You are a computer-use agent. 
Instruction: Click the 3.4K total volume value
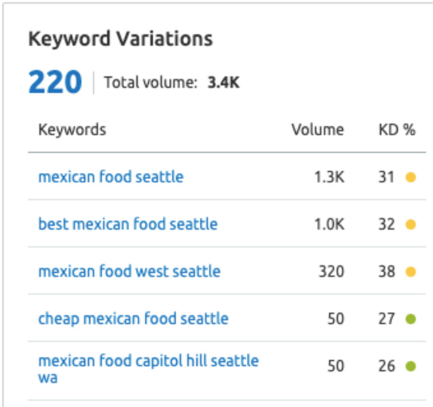click(x=223, y=83)
